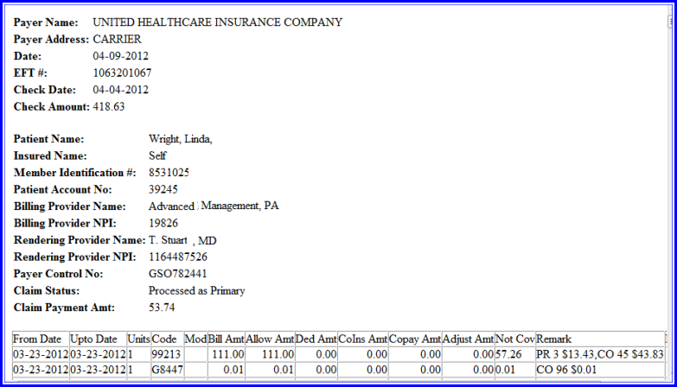This screenshot has width=677, height=387.
Task: Select the EFT number 1063201067
Action: click(122, 73)
